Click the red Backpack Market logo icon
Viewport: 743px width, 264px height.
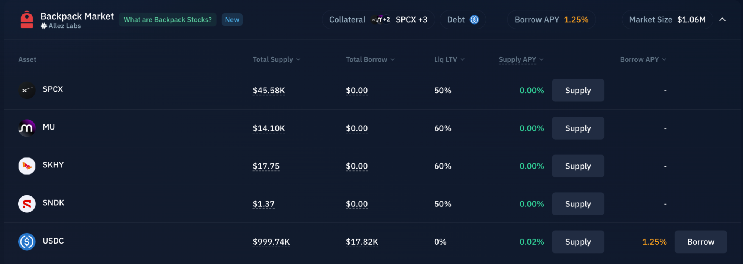pos(27,20)
